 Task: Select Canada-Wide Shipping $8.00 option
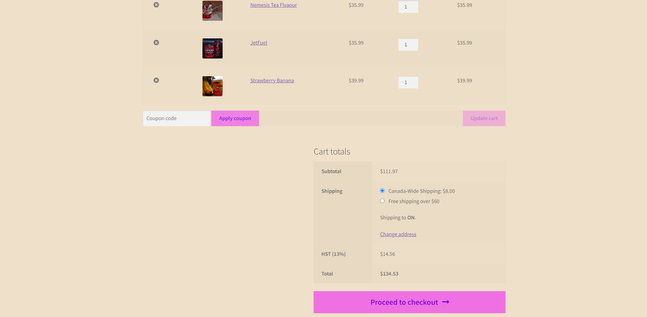[x=382, y=191]
